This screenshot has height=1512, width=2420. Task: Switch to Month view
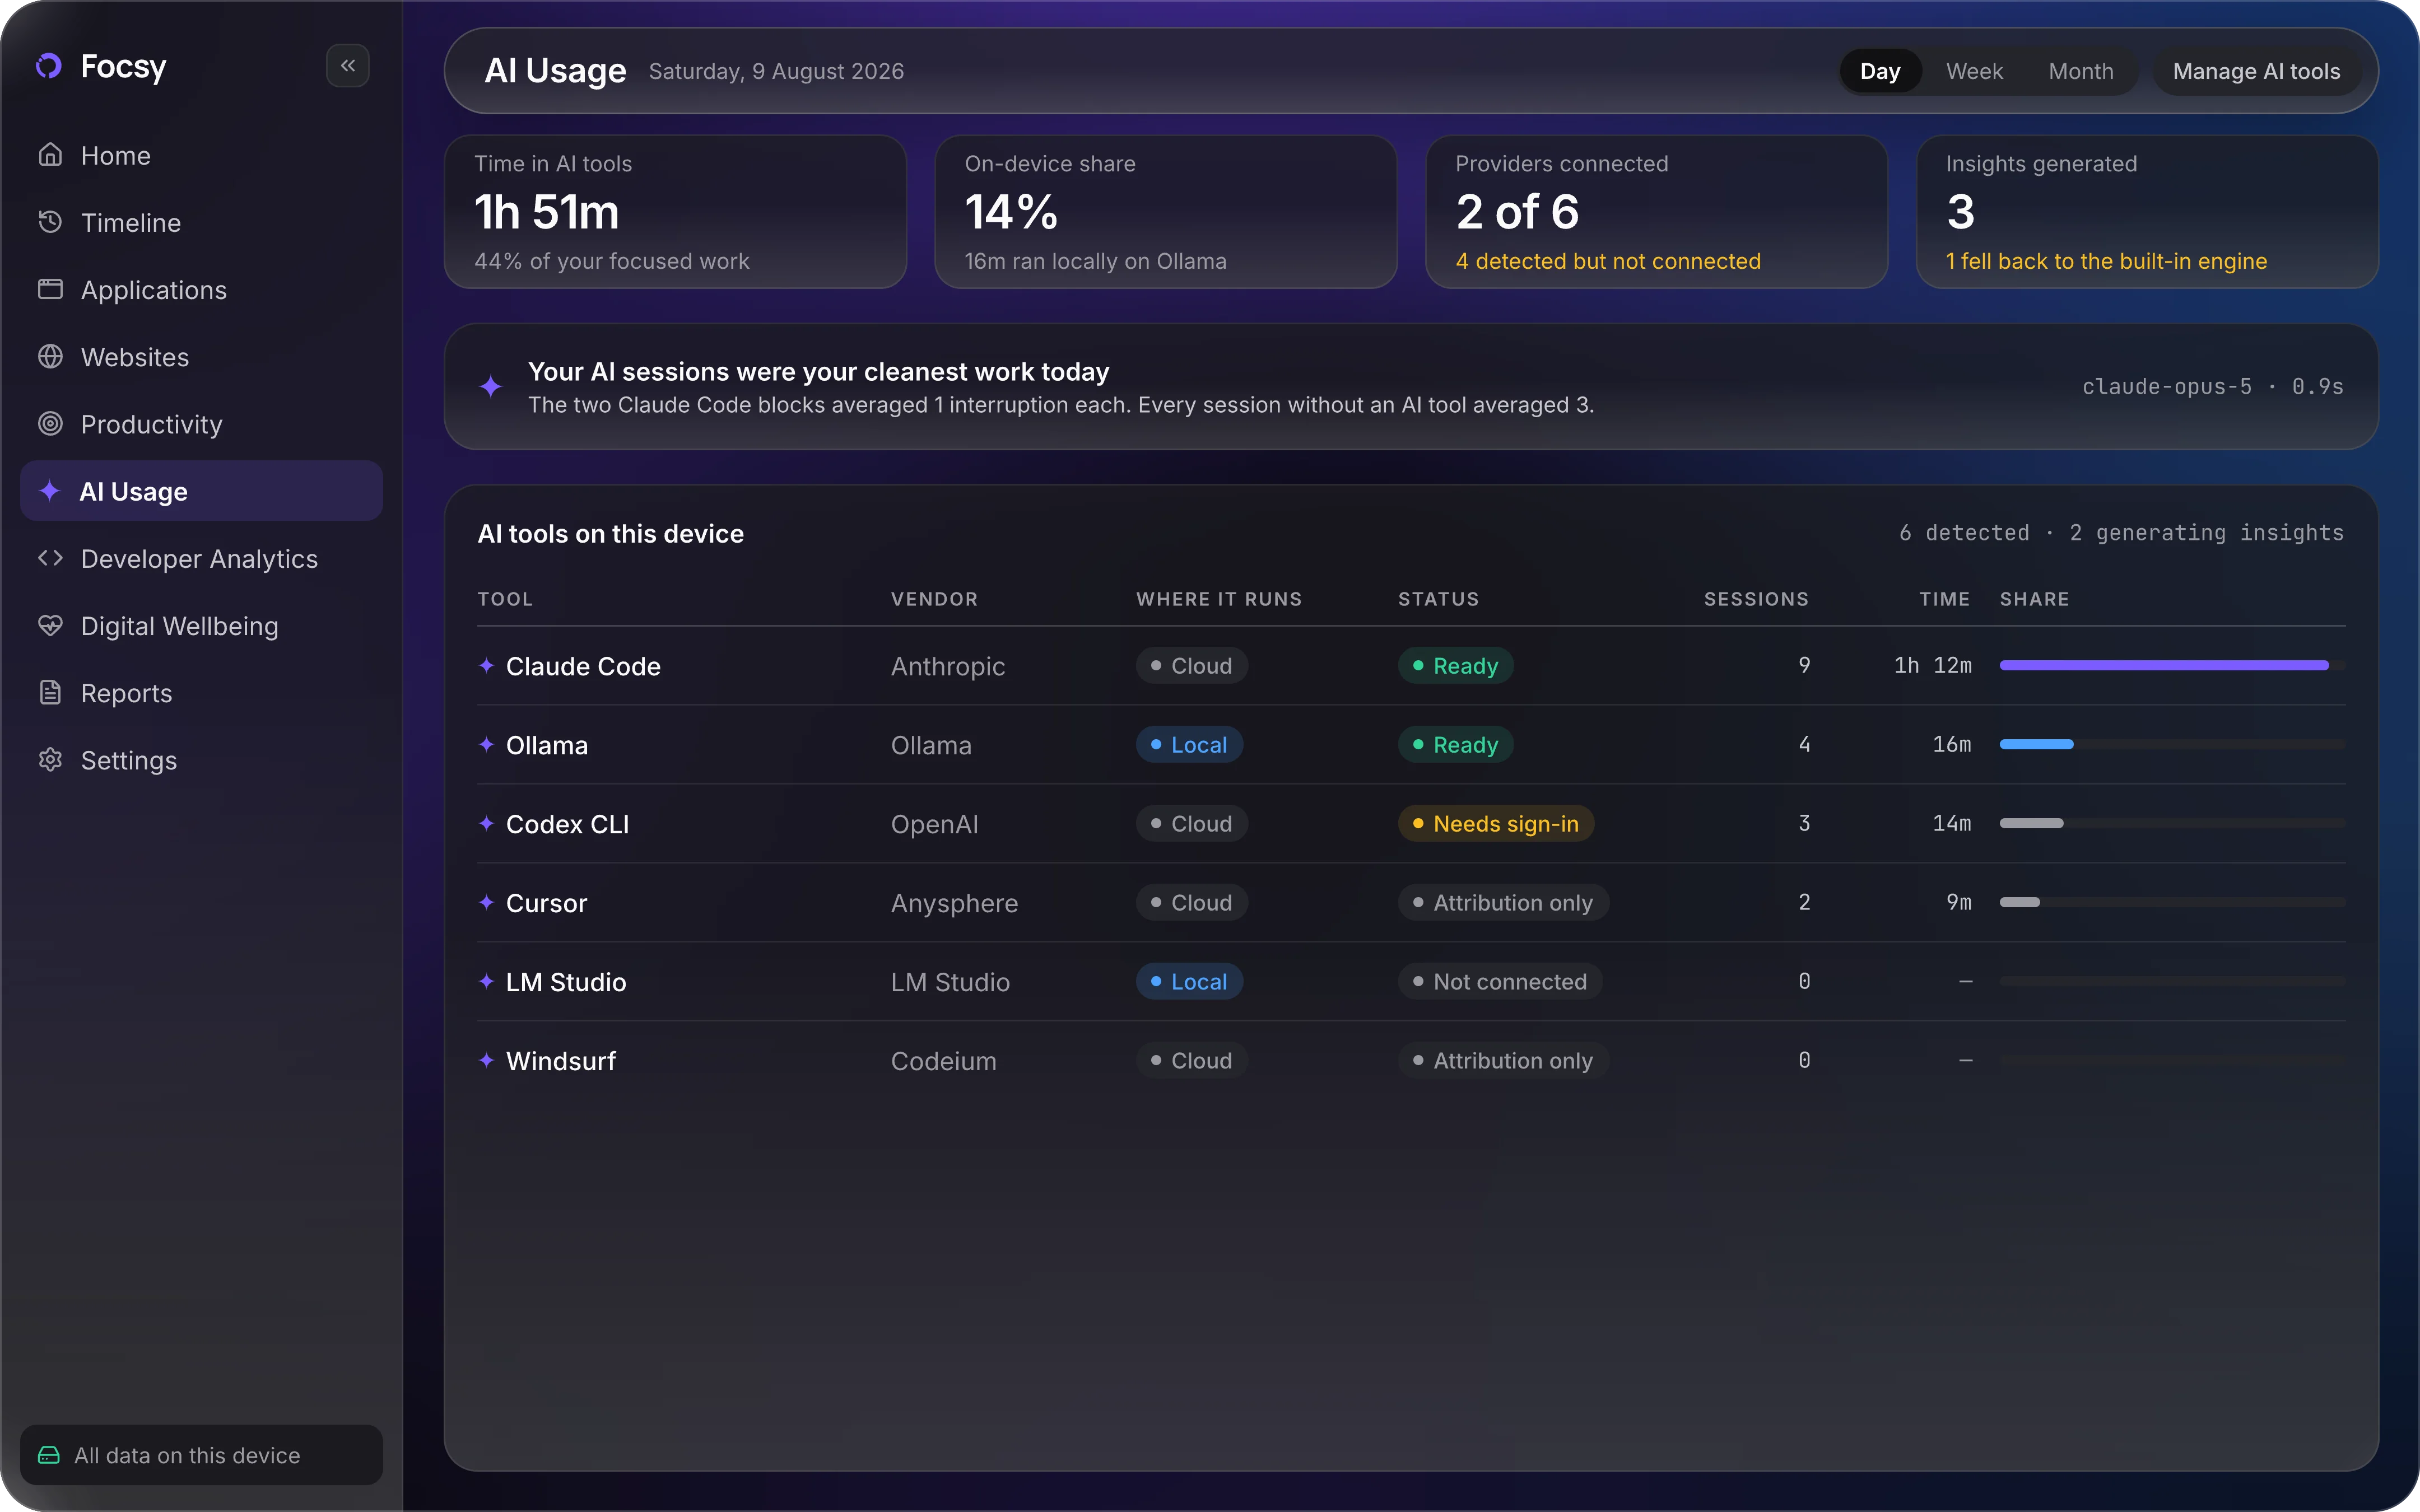click(x=2081, y=71)
